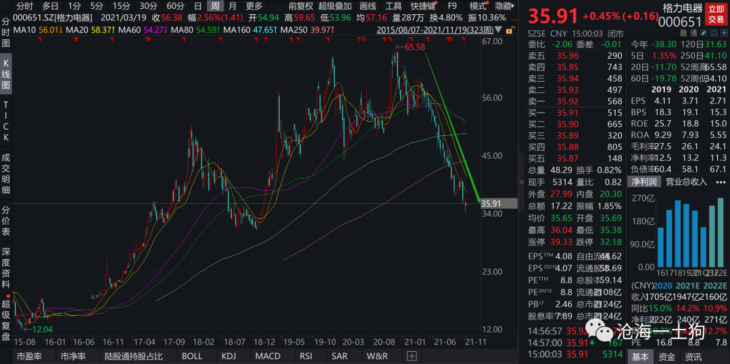Switch to the 资讯 news tab

(694, 357)
